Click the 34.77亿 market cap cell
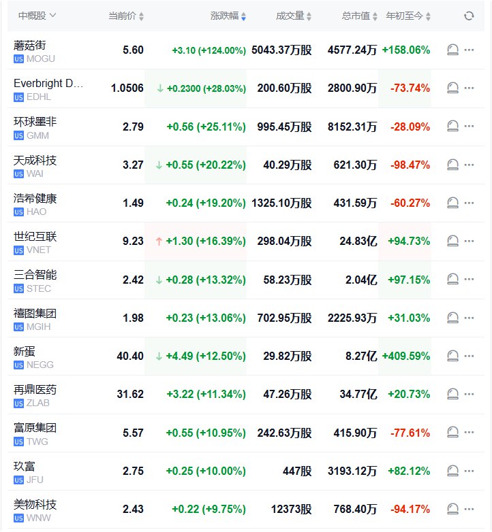 (358, 395)
